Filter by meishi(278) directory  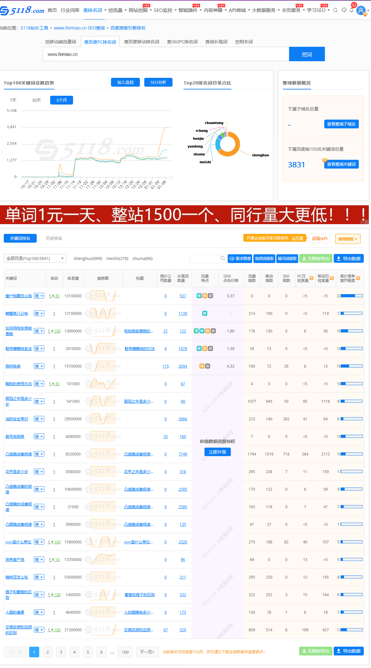point(117,258)
